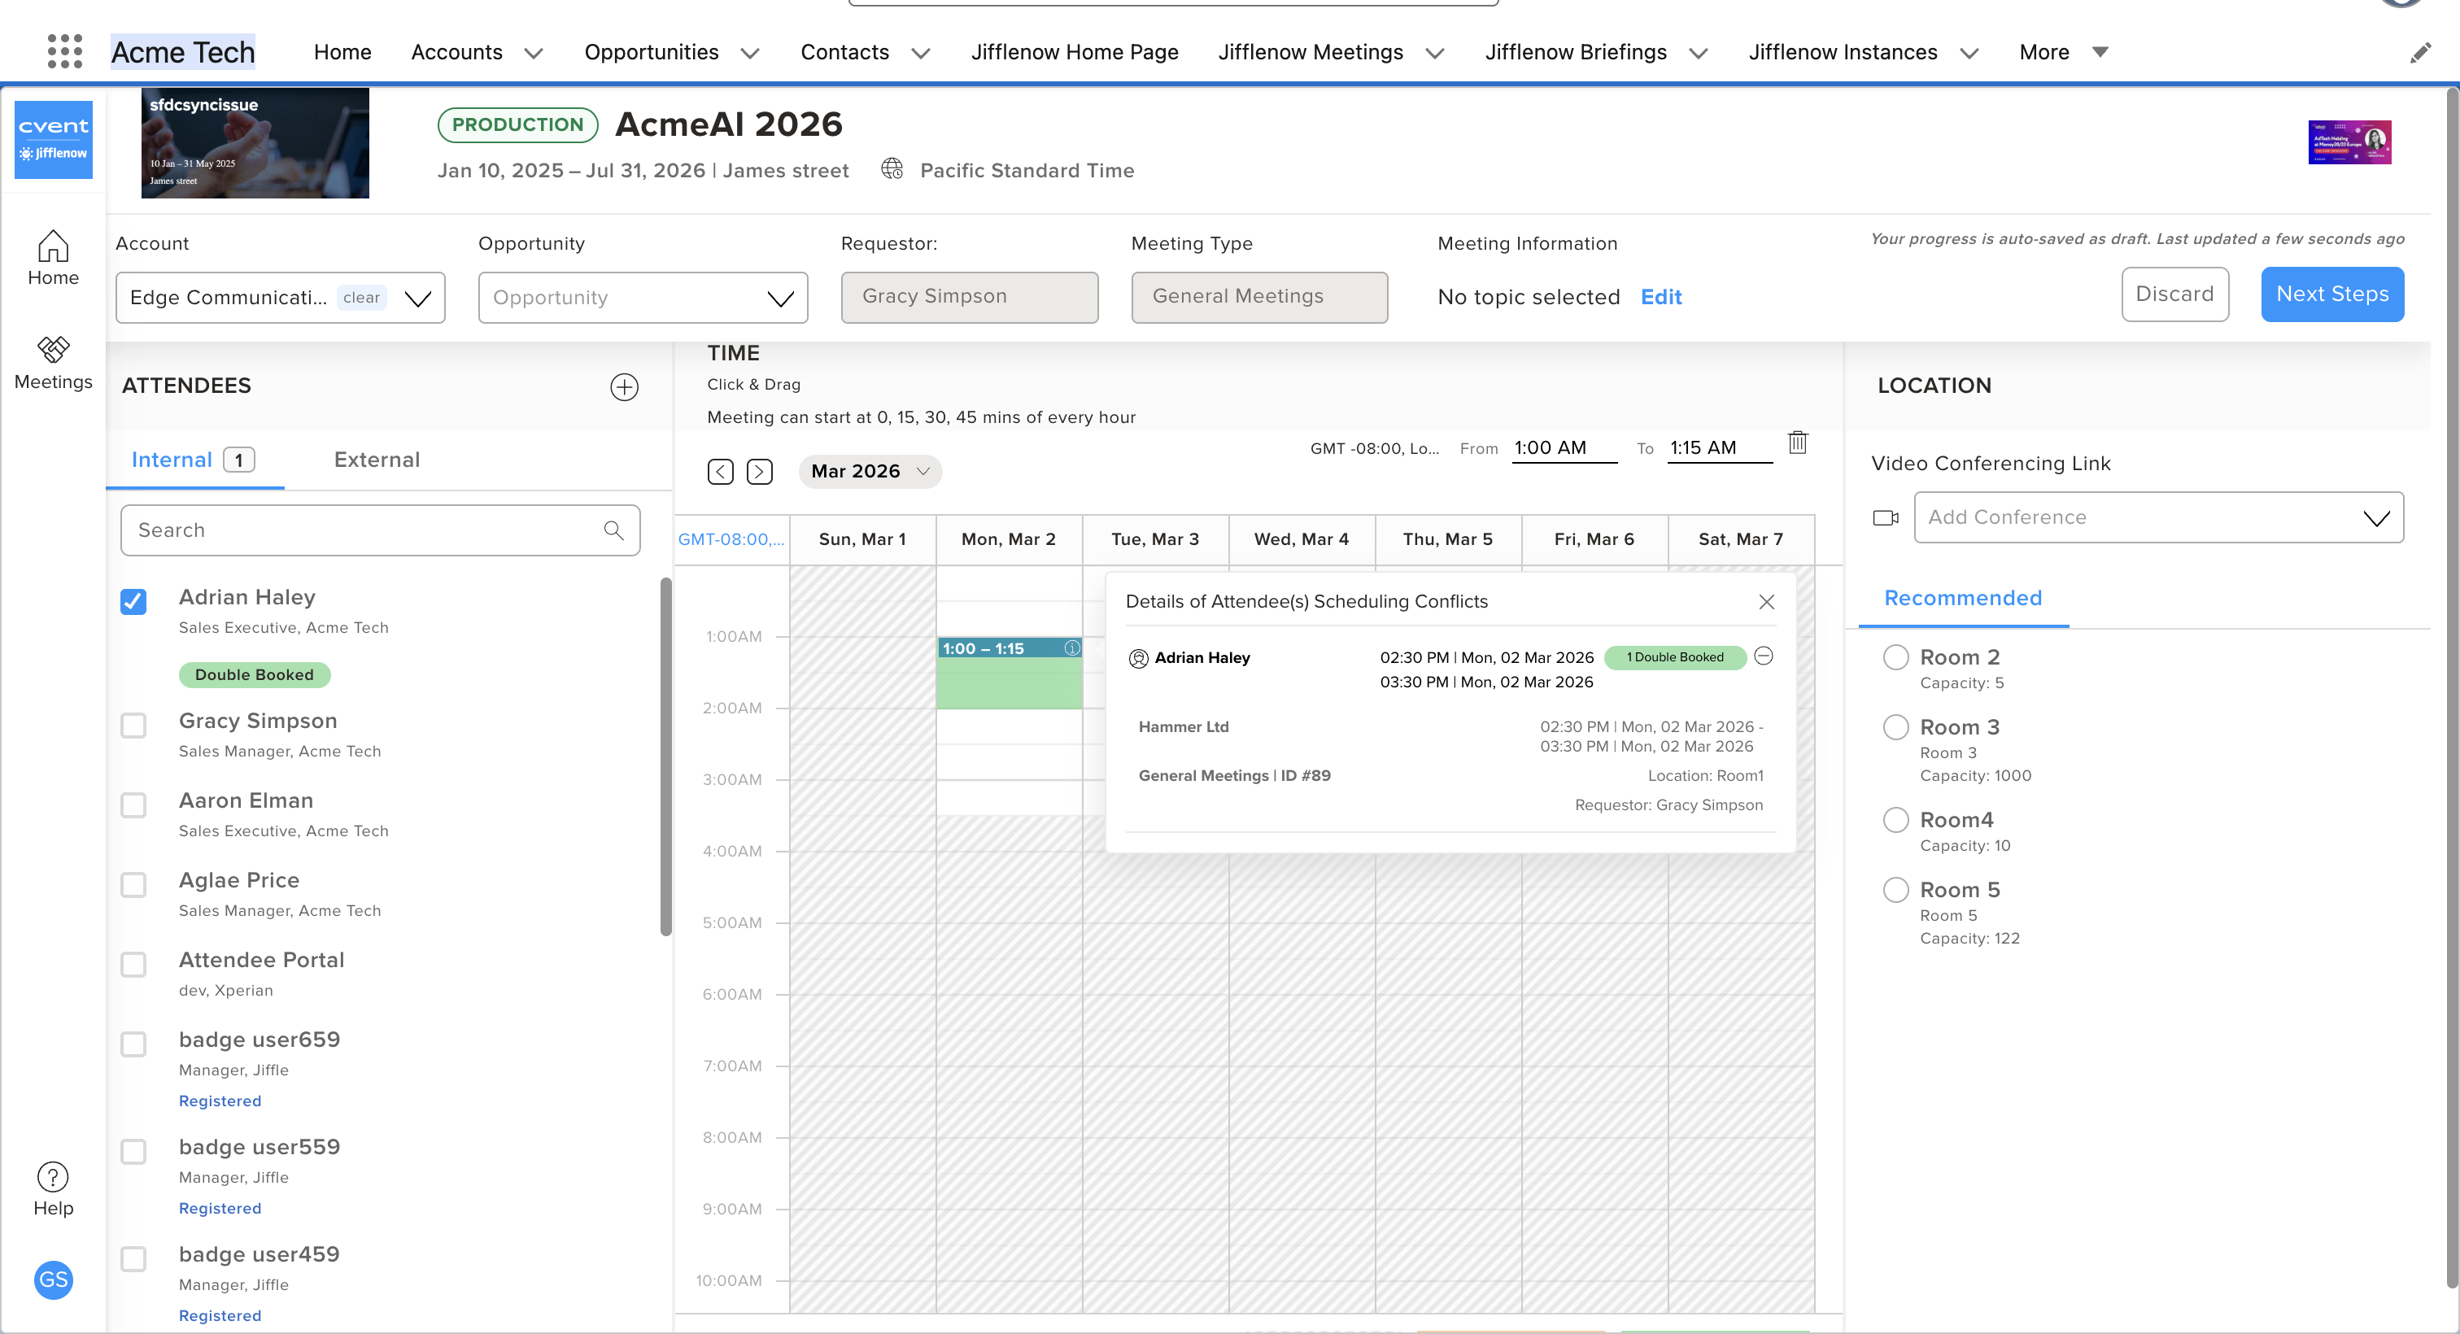Go to next week arrow
2460x1334 pixels.
(x=759, y=471)
